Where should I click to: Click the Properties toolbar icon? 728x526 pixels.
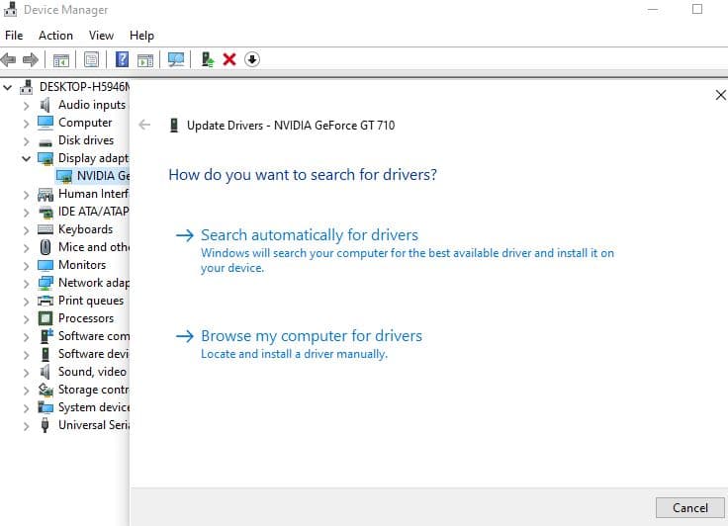(92, 59)
